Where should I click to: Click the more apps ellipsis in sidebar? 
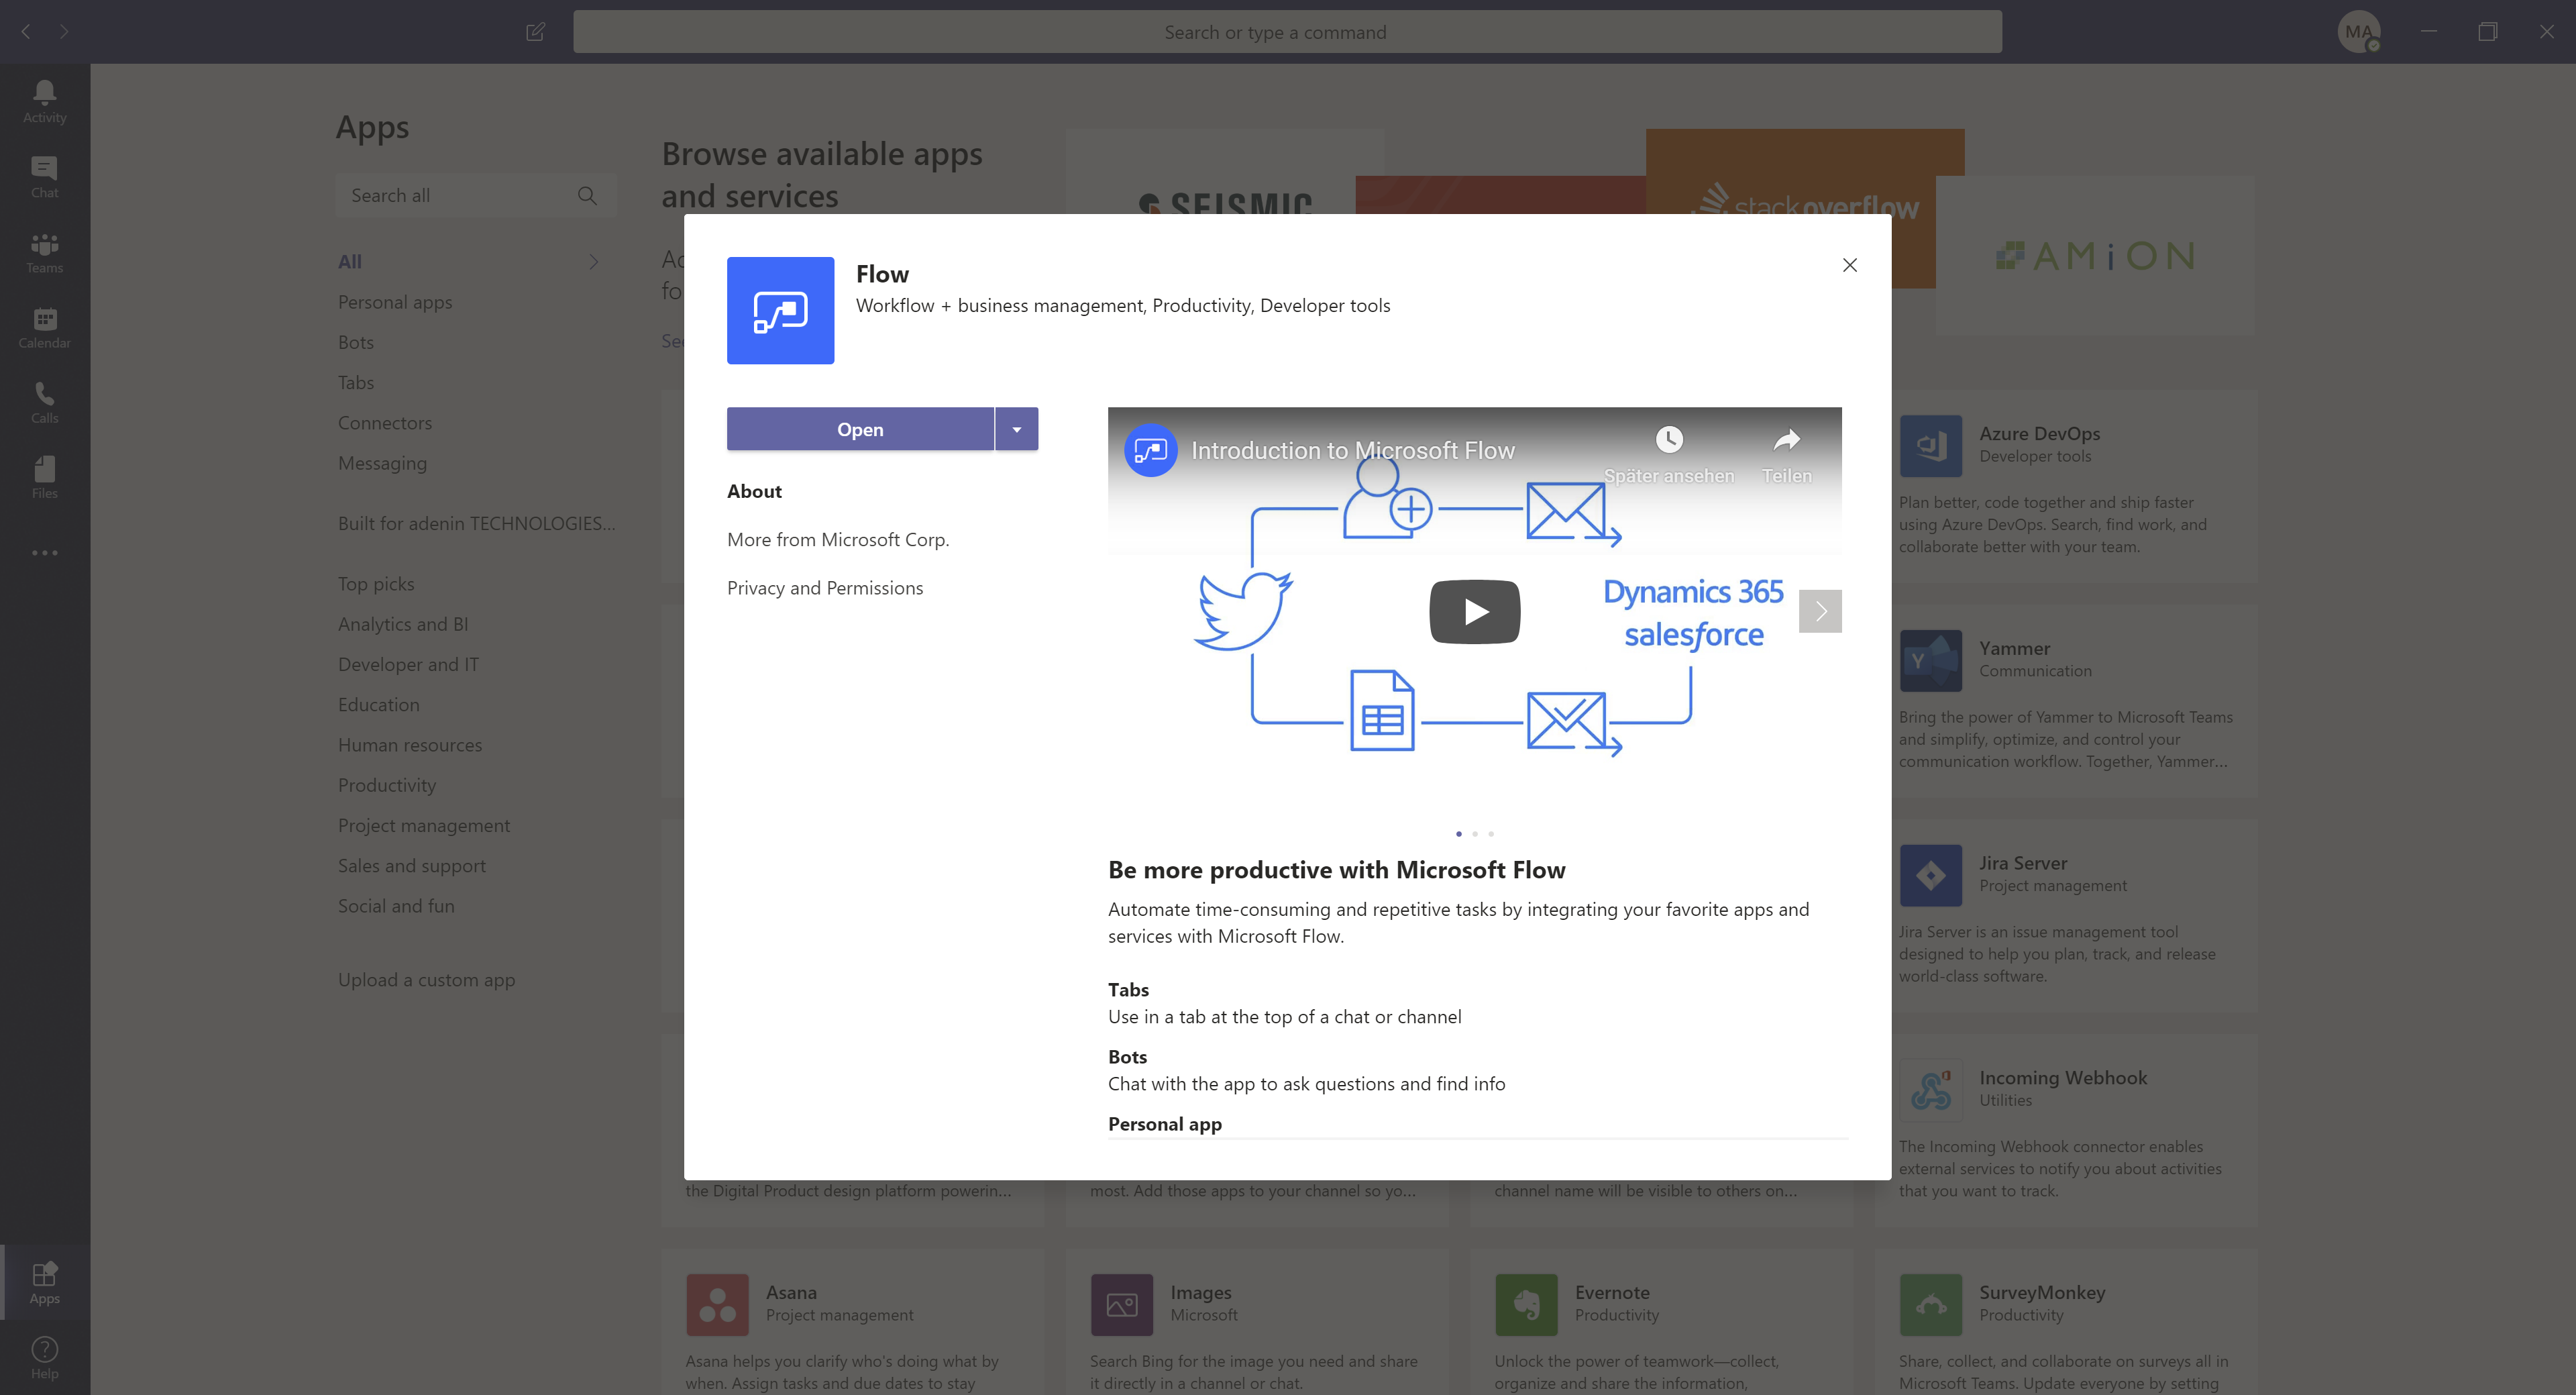pos(44,553)
